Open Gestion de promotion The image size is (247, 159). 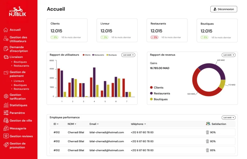tap(17, 145)
